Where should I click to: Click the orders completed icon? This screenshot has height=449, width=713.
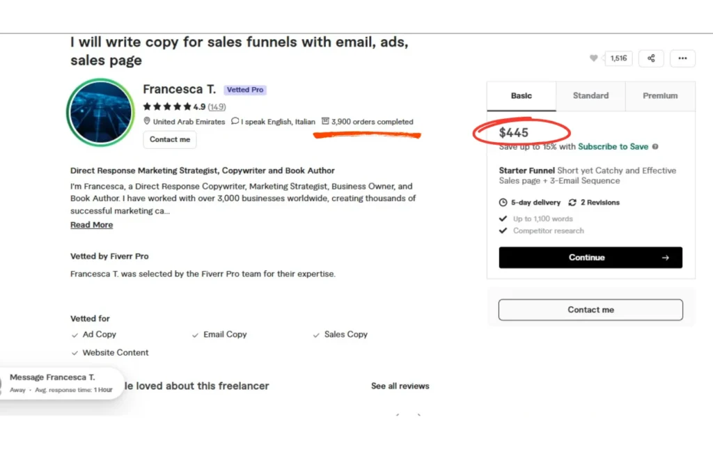pyautogui.click(x=324, y=122)
